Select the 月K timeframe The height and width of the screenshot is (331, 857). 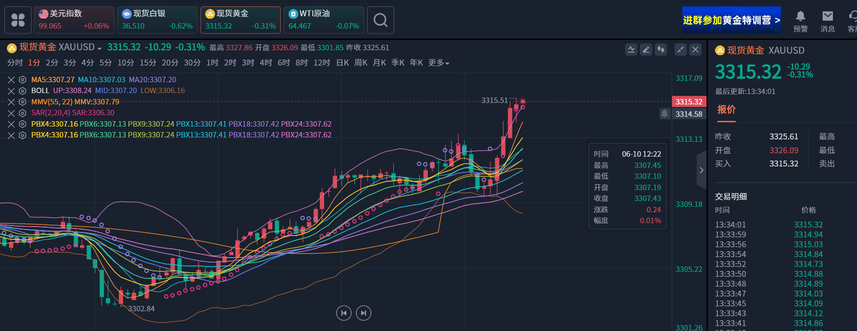(379, 63)
